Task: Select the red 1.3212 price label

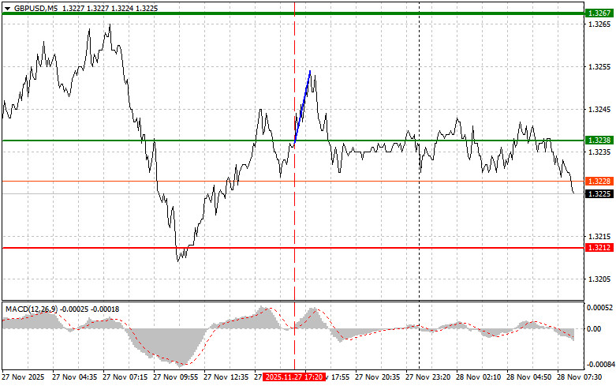Action: tap(598, 248)
